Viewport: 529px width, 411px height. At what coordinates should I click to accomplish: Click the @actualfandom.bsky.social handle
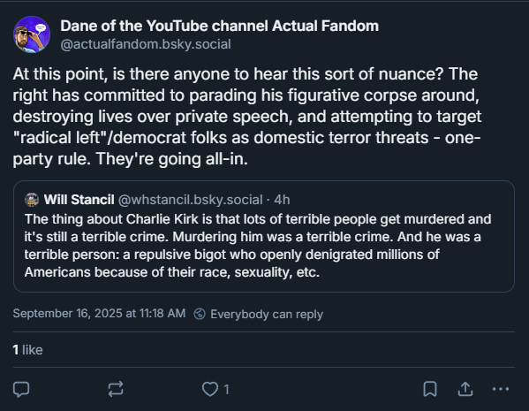146,44
